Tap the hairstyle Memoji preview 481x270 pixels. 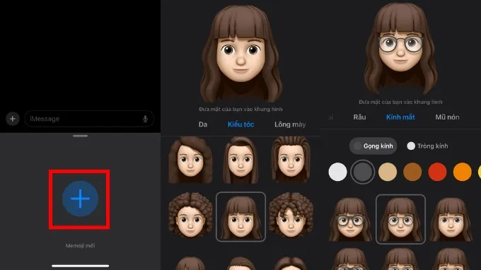(x=240, y=54)
